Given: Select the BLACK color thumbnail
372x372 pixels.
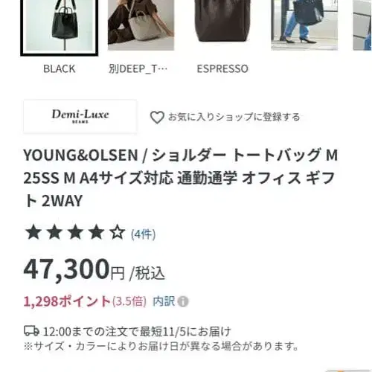Looking at the screenshot, I should pyautogui.click(x=60, y=27).
